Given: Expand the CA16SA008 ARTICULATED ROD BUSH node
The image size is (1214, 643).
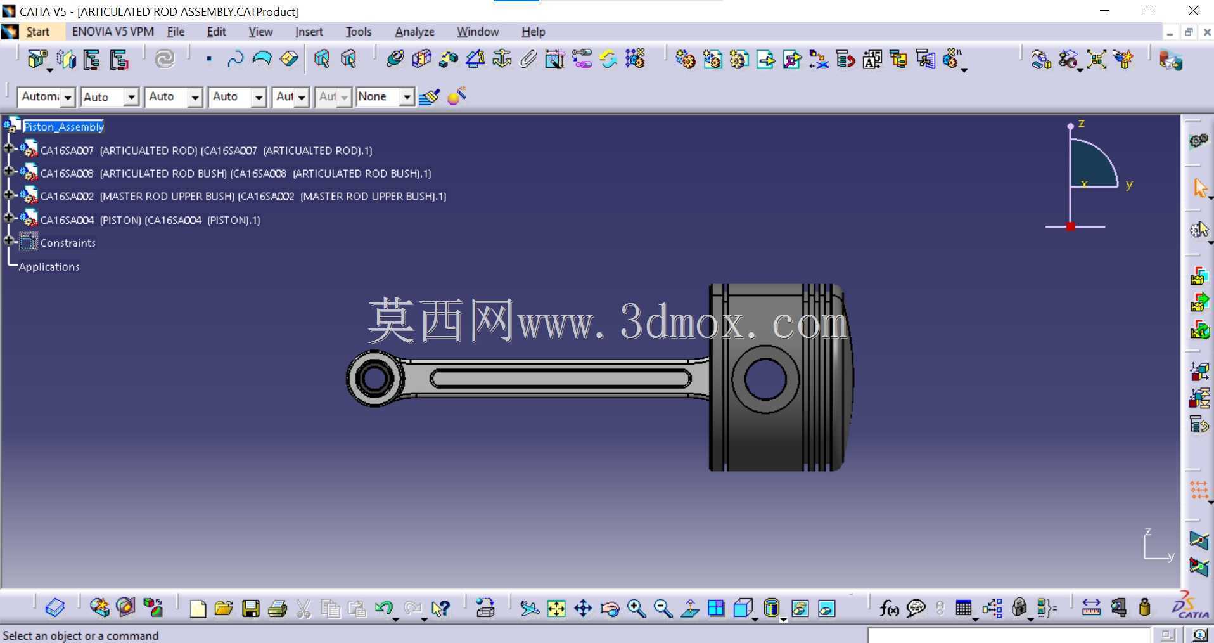Looking at the screenshot, I should tap(8, 171).
